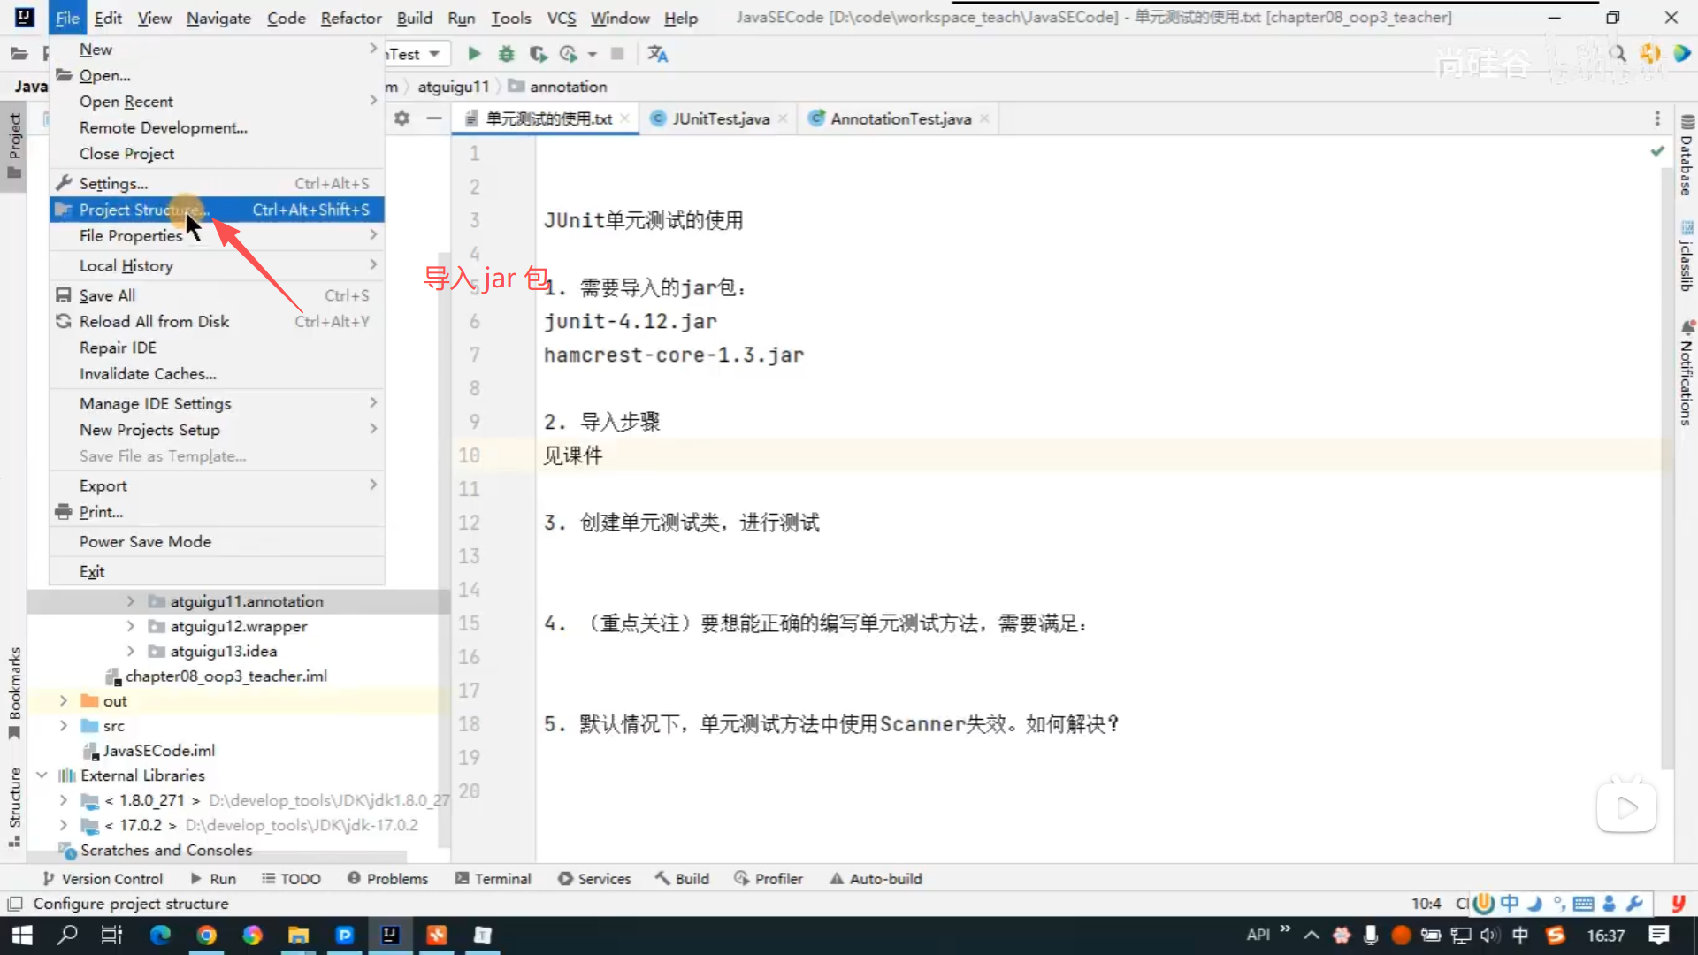The height and width of the screenshot is (955, 1698).
Task: Expand the atguigu12.wrapper package
Action: coord(131,626)
